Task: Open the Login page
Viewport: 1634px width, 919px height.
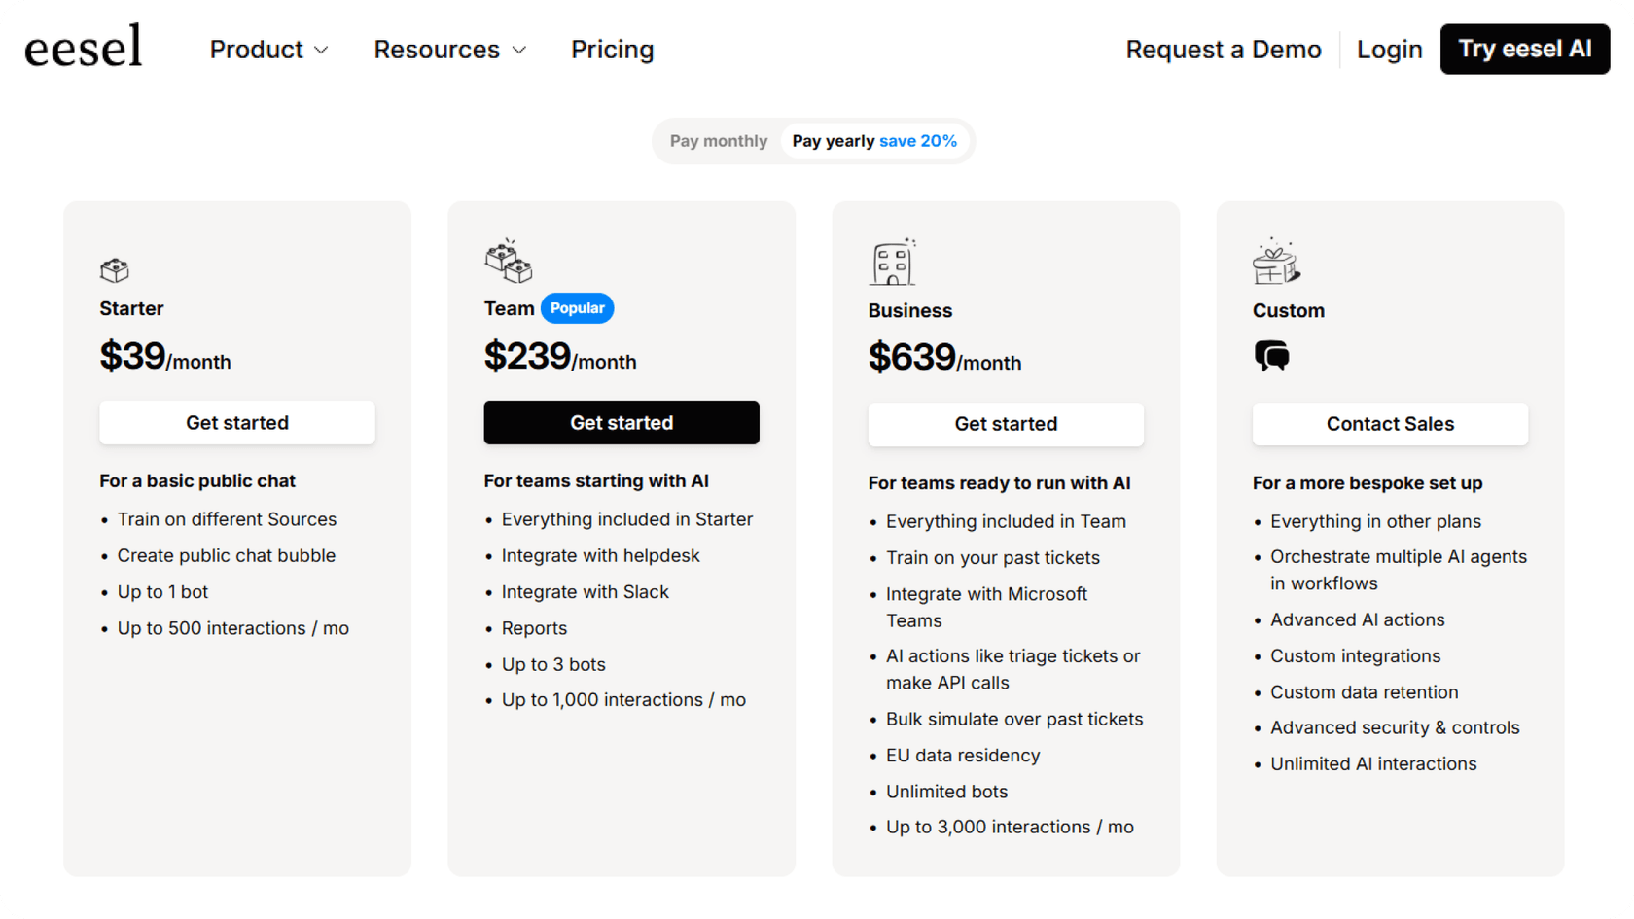Action: click(1389, 50)
